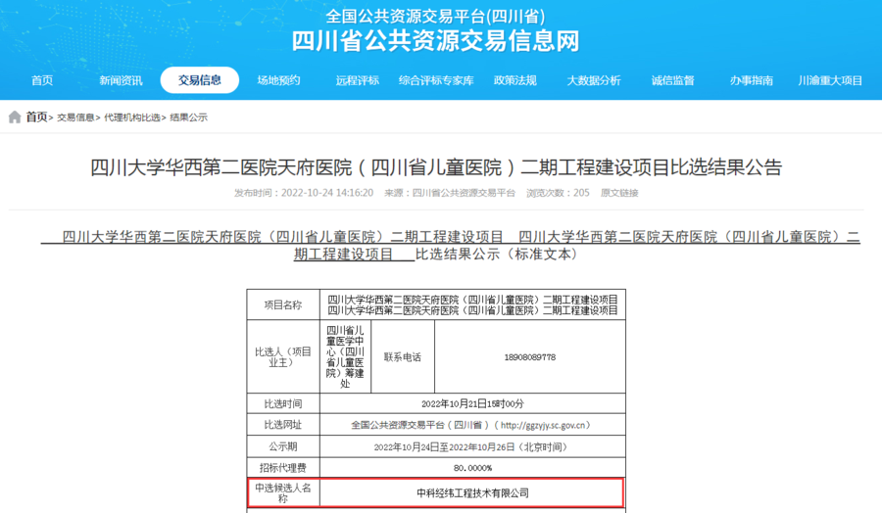Click 四川省儿童医学中心 筹建处 cell
The height and width of the screenshot is (513, 882).
point(345,356)
